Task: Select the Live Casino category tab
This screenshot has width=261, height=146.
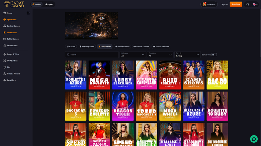Action: [105, 47]
